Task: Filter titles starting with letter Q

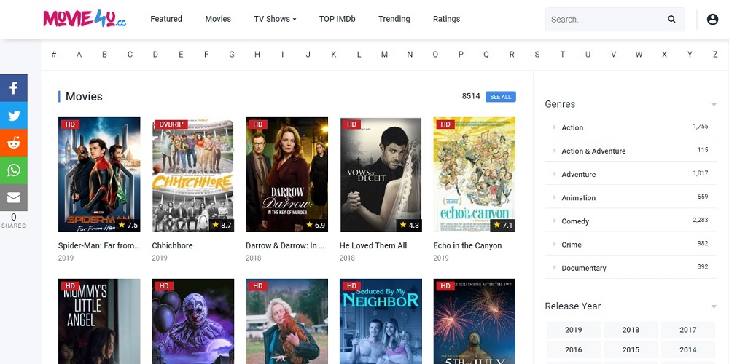Action: 486,55
